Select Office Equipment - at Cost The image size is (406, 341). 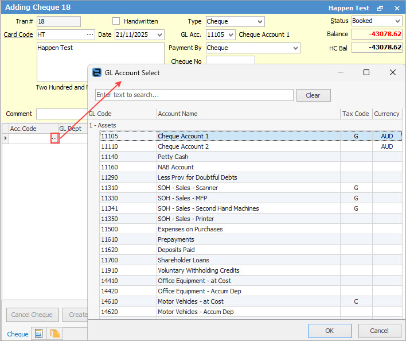(x=251, y=281)
